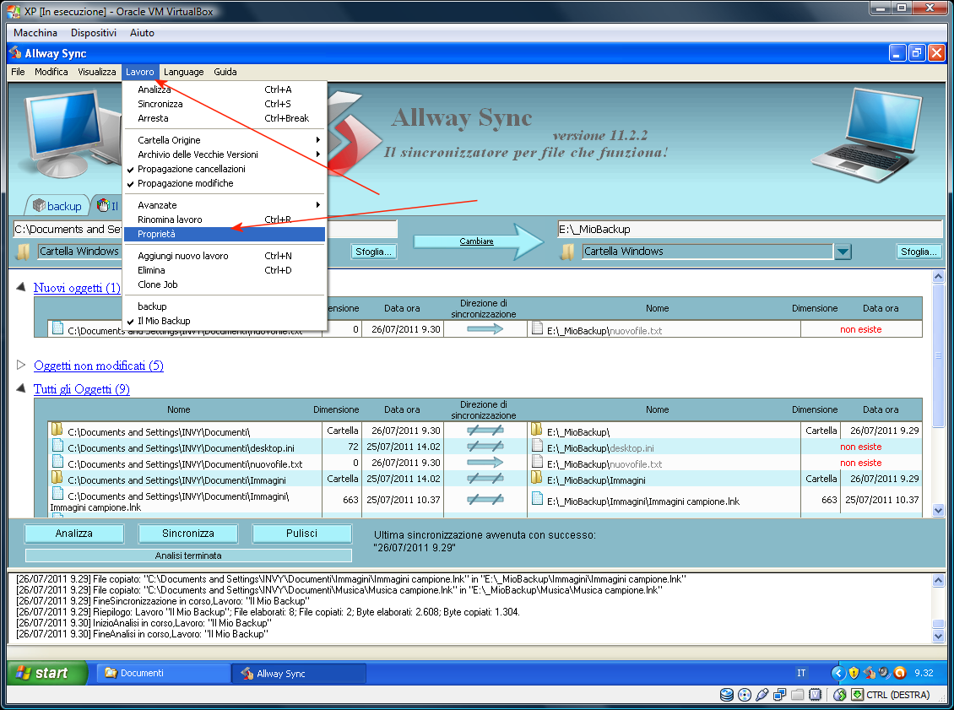Expand the Cartella Origine submenu

[x=225, y=140]
